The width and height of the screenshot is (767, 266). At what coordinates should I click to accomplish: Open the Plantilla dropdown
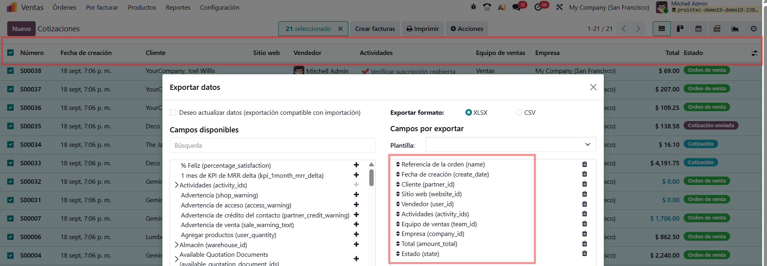coord(510,144)
